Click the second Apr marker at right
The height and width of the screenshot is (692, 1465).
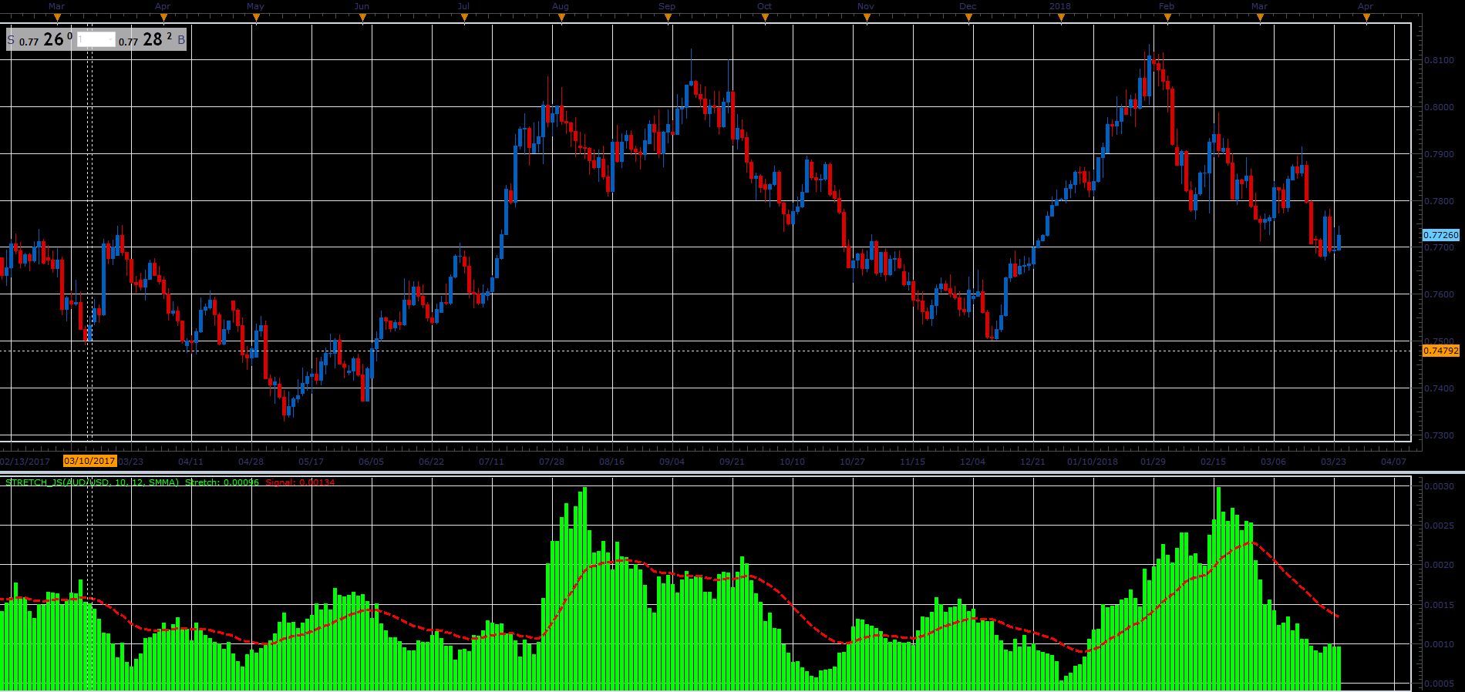pyautogui.click(x=1366, y=18)
